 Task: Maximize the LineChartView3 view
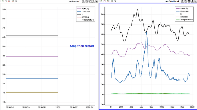(x=90, y=1)
